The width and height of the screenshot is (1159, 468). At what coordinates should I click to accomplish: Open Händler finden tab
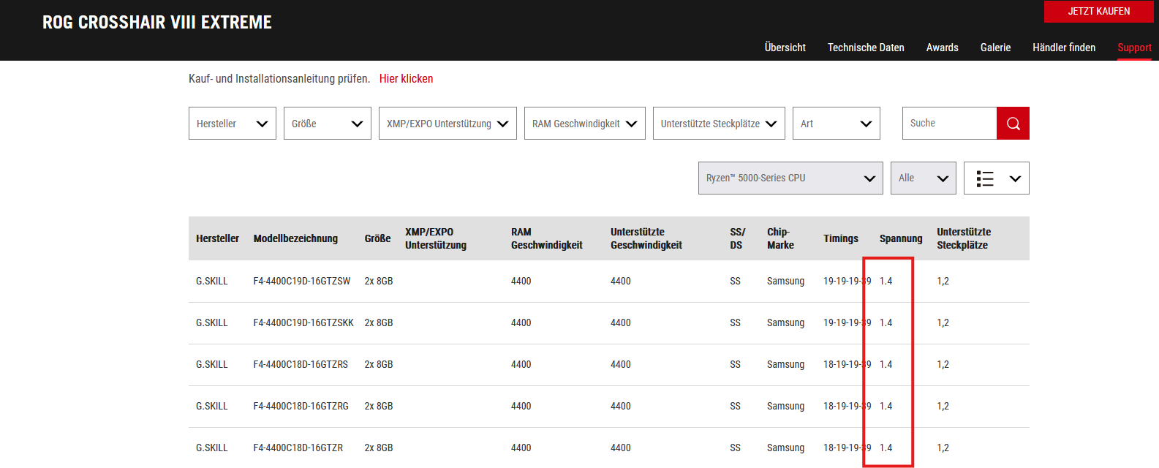1064,48
